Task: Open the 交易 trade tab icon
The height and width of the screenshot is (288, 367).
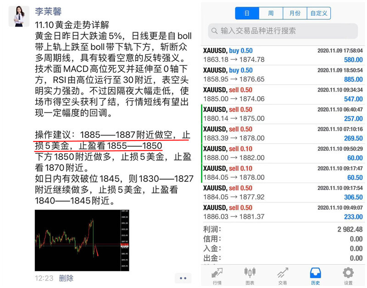Action: point(283,276)
